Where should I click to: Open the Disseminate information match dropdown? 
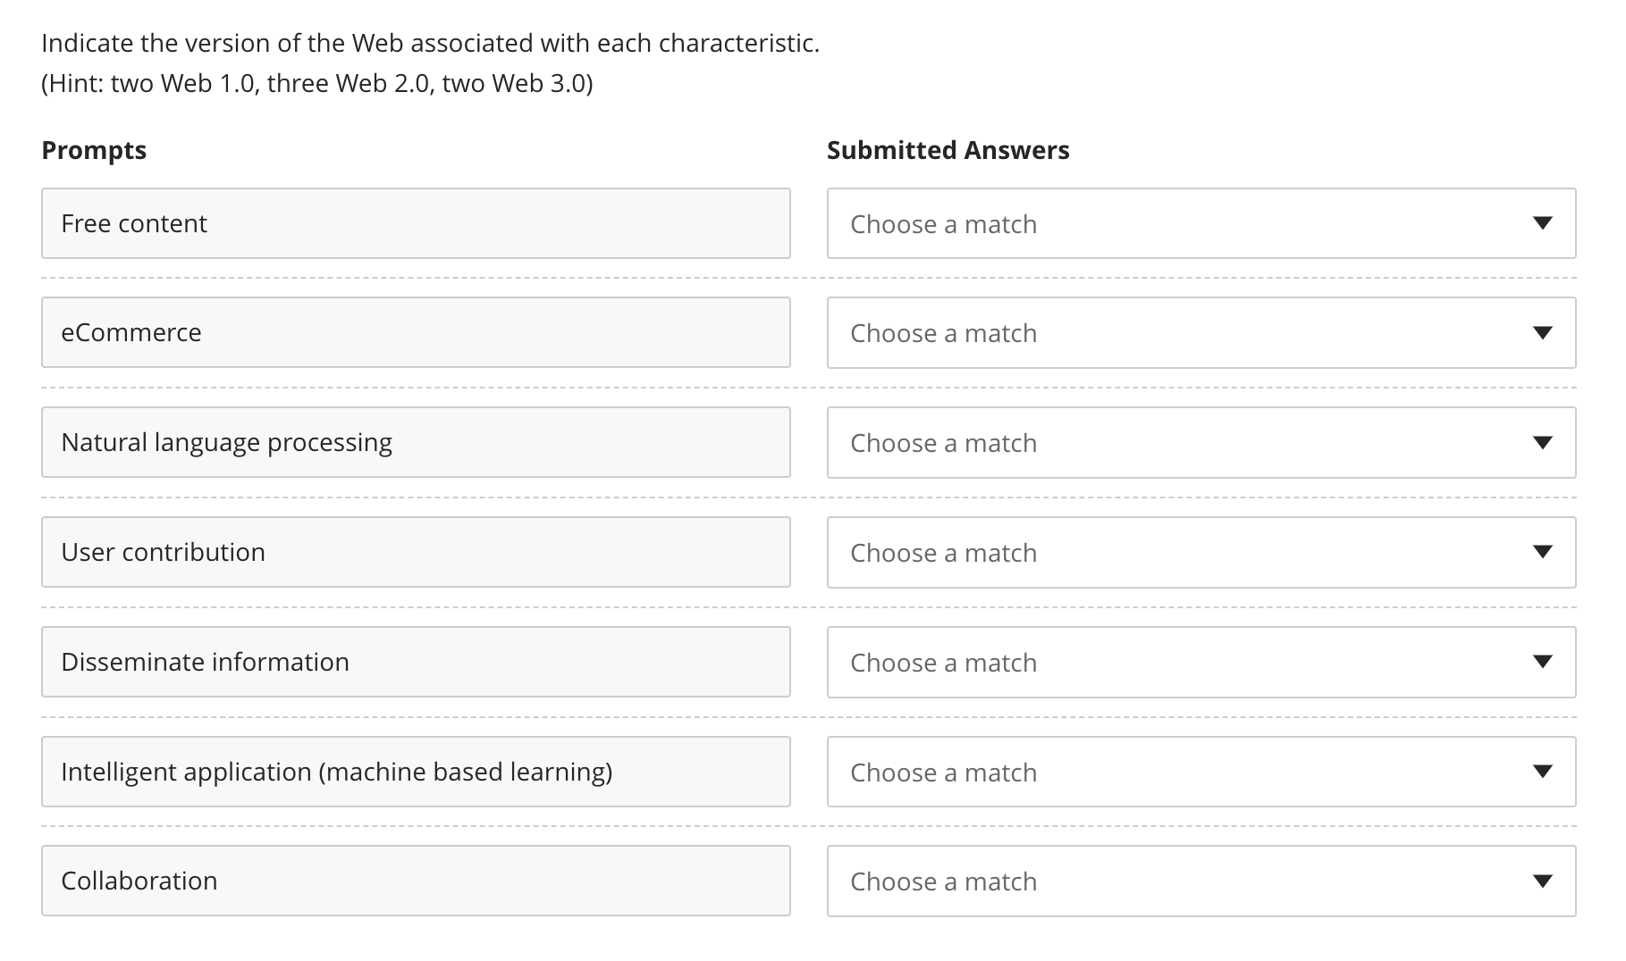pyautogui.click(x=1201, y=663)
